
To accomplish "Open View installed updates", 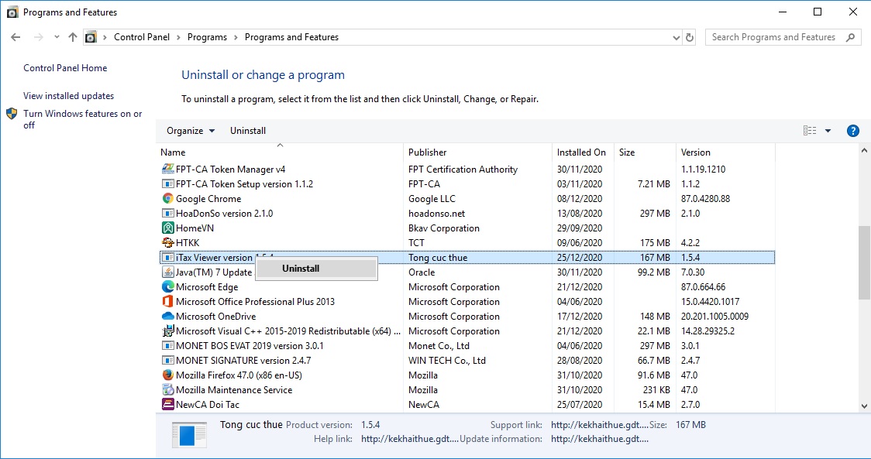I will [68, 95].
